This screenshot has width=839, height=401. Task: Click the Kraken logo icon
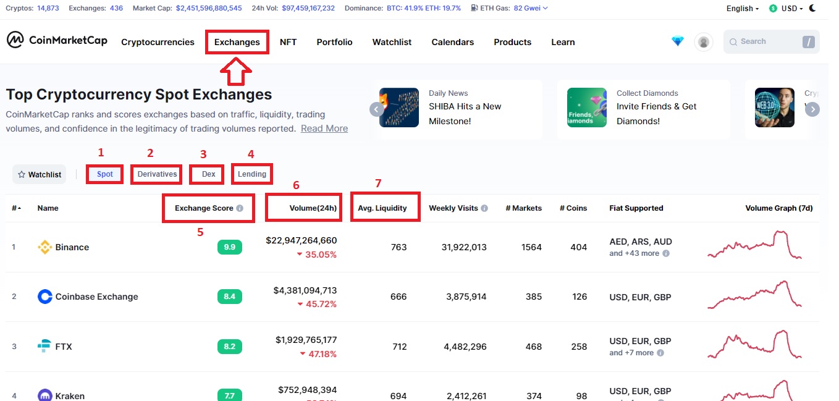point(44,395)
